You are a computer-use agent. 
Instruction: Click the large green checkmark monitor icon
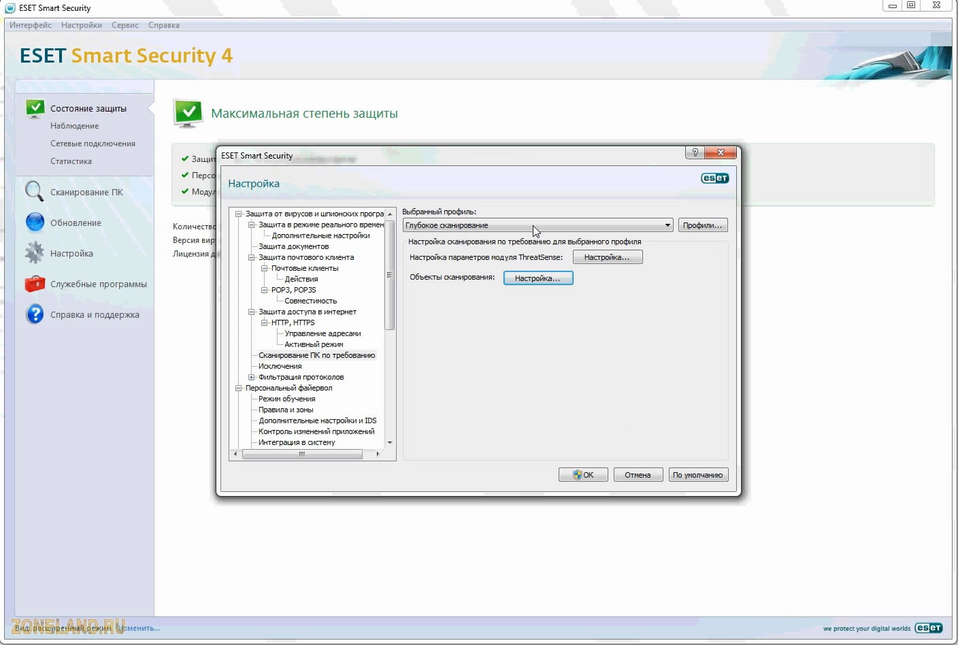188,113
